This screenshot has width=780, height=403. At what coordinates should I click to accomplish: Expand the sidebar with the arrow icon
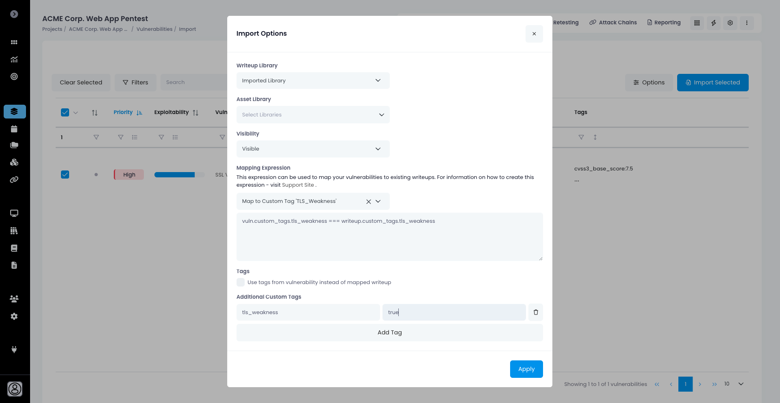click(x=14, y=14)
